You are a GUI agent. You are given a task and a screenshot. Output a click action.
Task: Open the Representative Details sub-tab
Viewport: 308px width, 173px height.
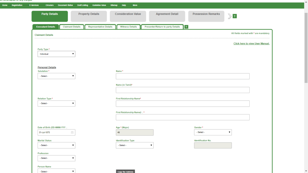click(100, 27)
